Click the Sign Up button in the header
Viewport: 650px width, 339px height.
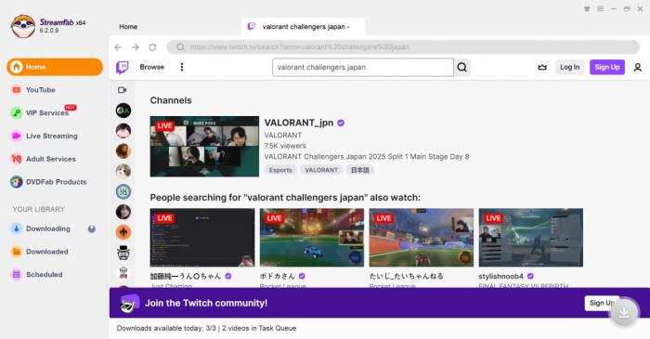[x=607, y=67]
